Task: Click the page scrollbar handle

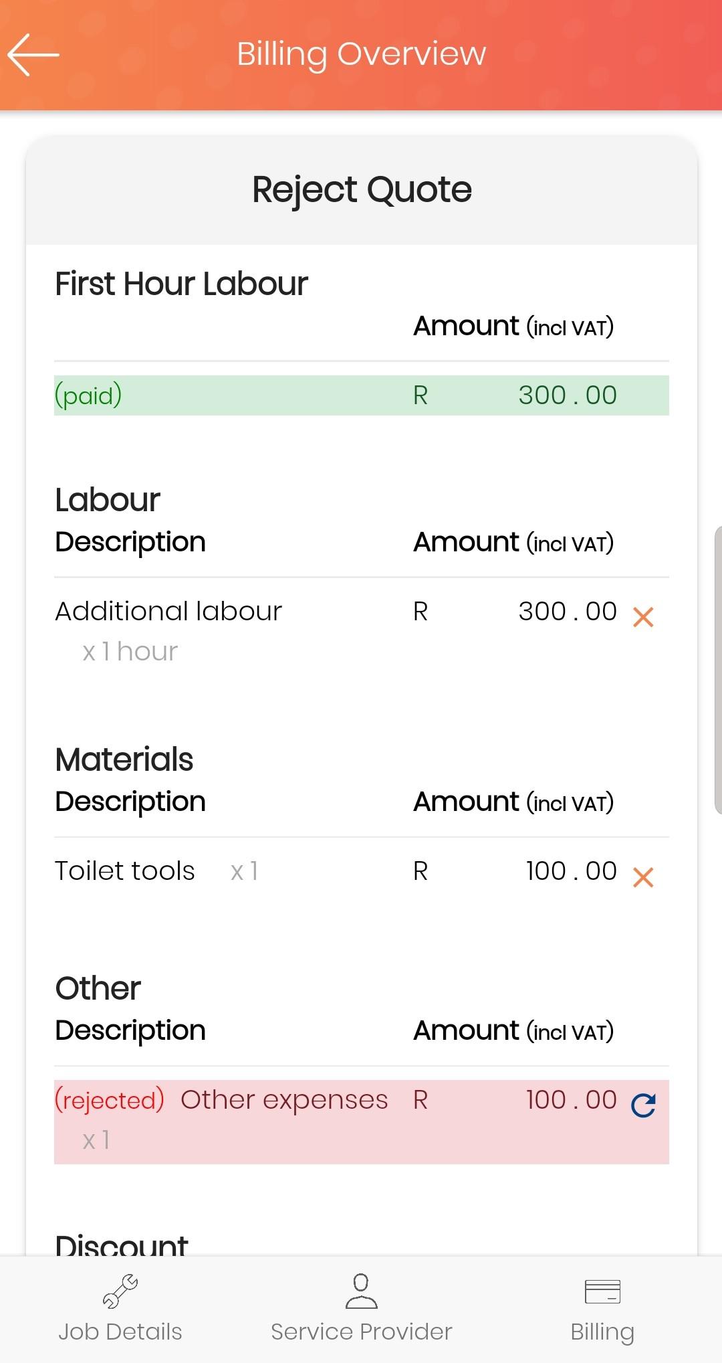Action: (718, 670)
